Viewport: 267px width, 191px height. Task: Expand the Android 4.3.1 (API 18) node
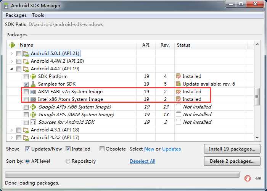click(11, 130)
